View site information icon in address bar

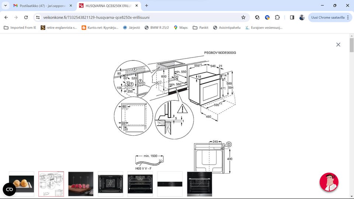(x=38, y=17)
